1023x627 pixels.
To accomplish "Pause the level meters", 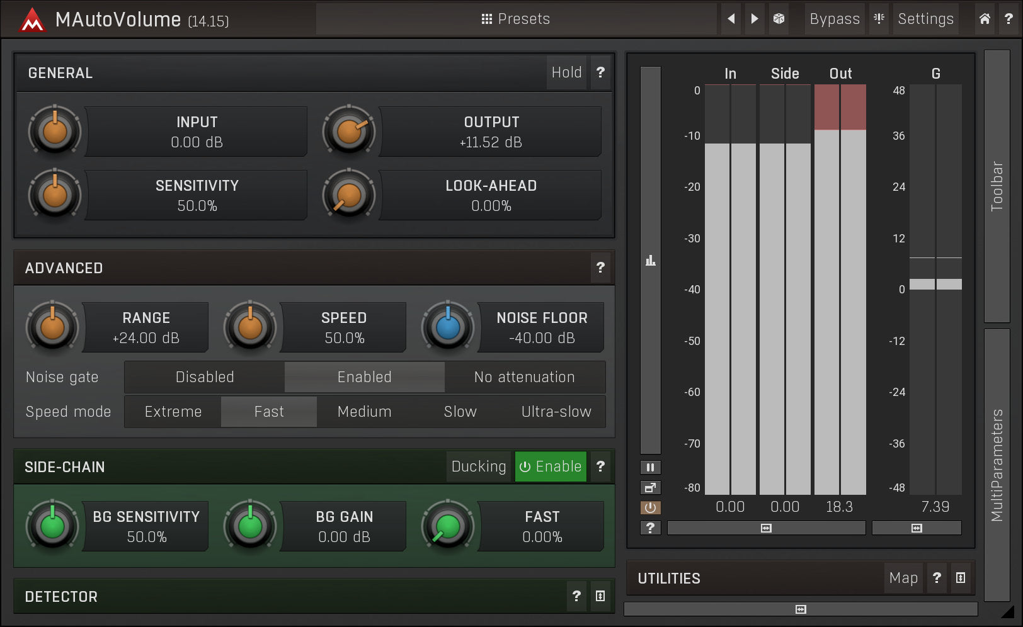I will pyautogui.click(x=650, y=467).
